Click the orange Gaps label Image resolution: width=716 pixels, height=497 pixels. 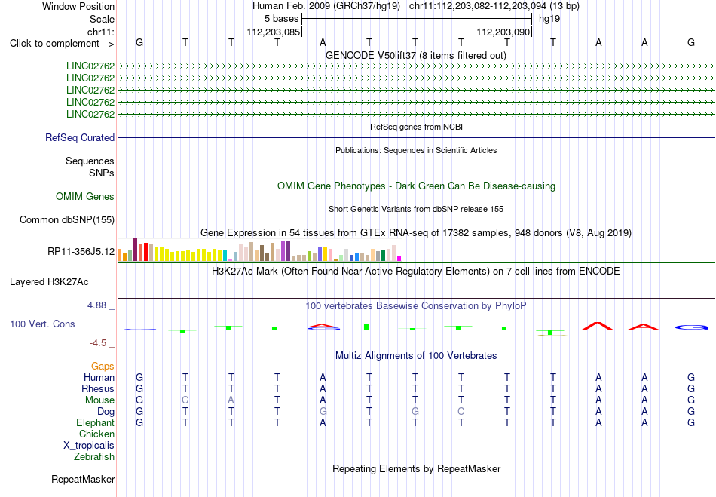tap(103, 366)
